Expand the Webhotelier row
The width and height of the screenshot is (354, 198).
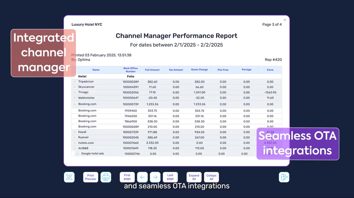click(75, 98)
